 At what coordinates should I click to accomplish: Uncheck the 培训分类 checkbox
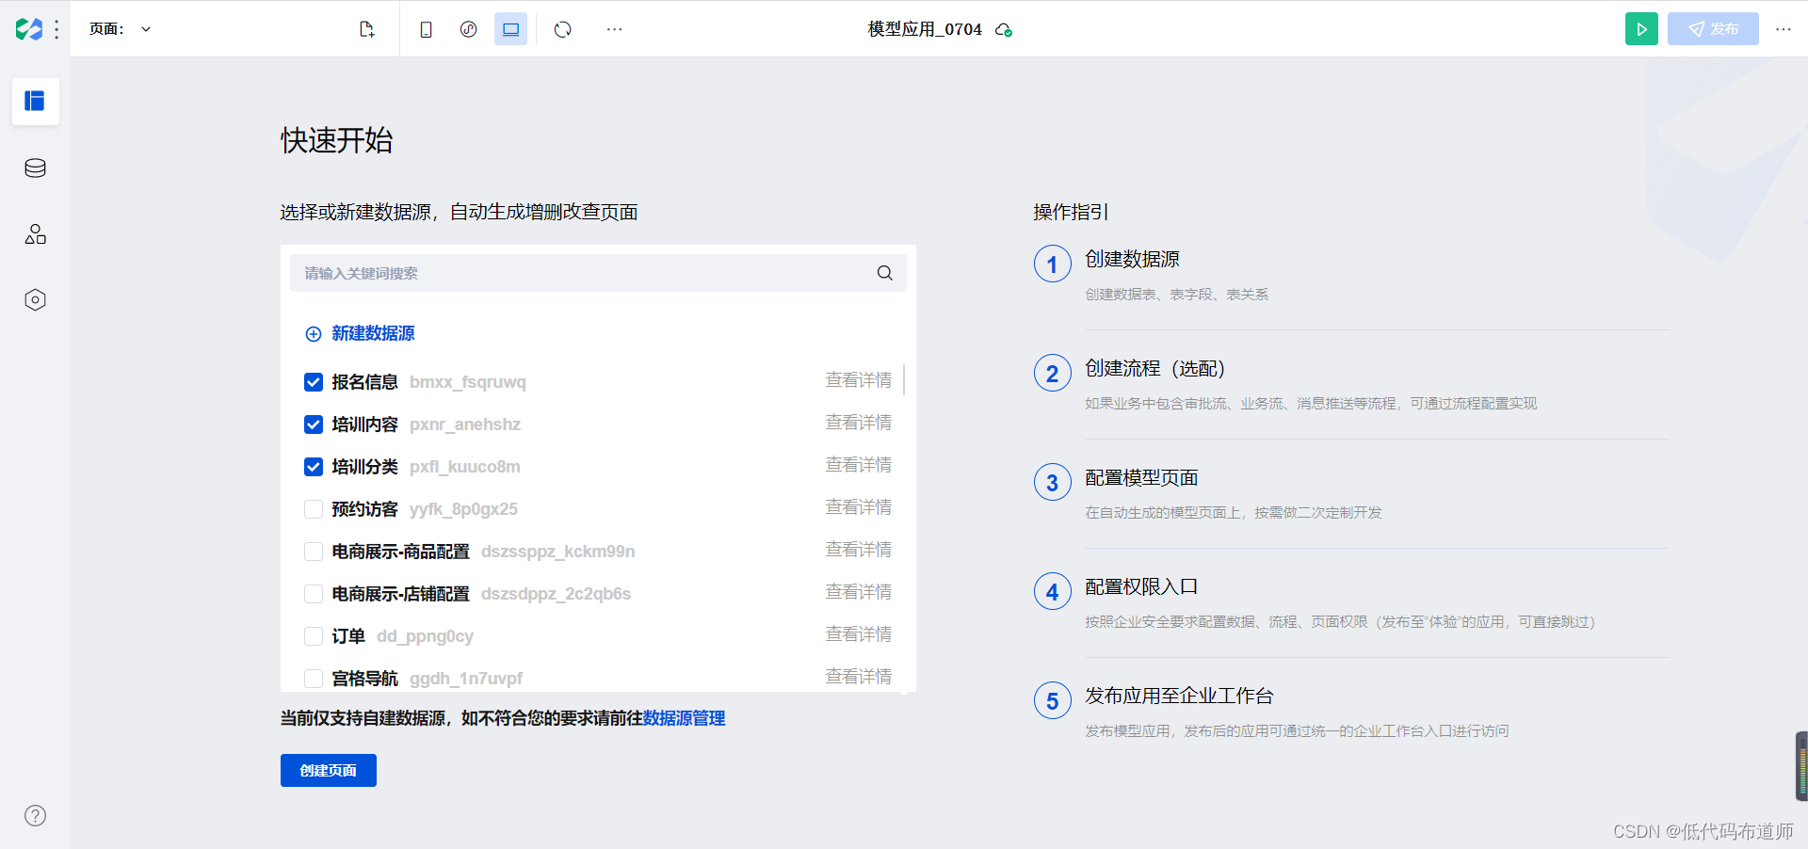pos(314,467)
